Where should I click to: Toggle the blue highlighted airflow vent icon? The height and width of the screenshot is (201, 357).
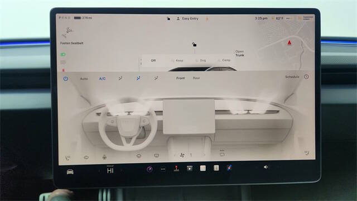(138, 78)
